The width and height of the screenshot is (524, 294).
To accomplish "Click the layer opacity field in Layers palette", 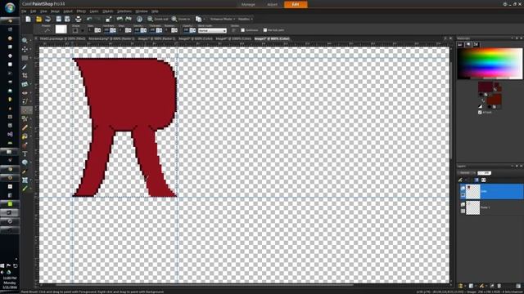I will [x=484, y=172].
